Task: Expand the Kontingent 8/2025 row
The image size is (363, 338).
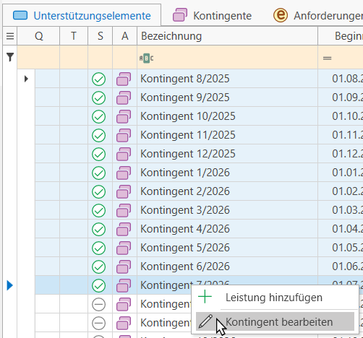Action: pyautogui.click(x=26, y=79)
